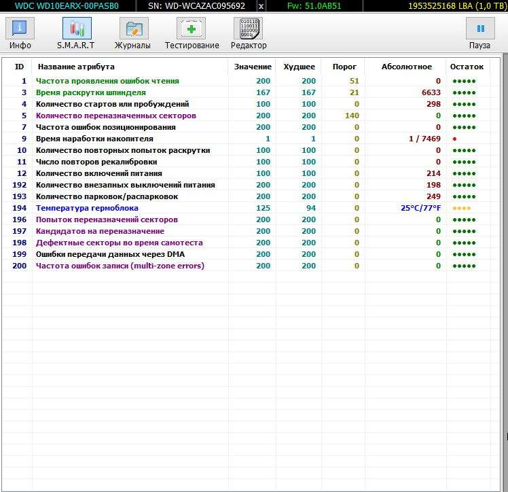508x492 pixels.
Task: Select row Попыток переназначений секторов
Action: point(247,219)
